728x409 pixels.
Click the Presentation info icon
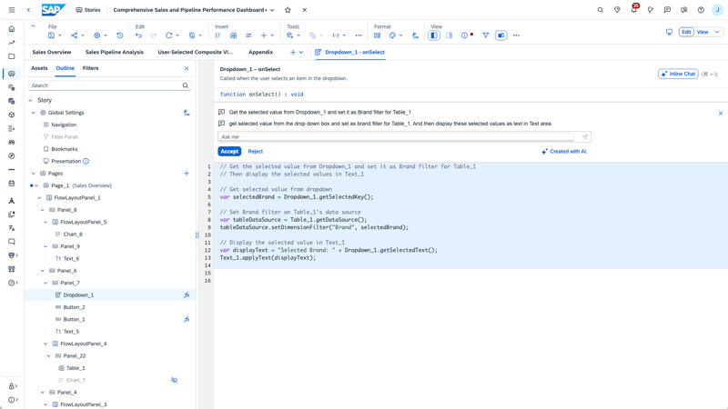click(86, 162)
